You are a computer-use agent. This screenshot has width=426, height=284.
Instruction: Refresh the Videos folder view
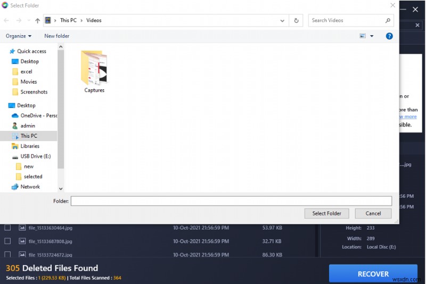point(296,20)
